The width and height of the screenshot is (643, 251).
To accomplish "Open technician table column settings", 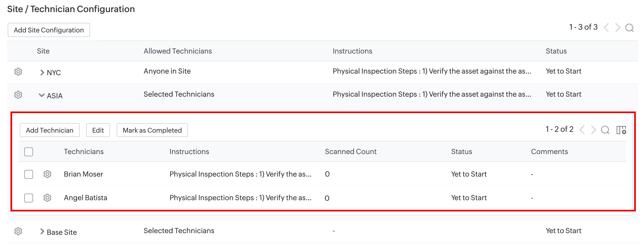I will pos(621,130).
